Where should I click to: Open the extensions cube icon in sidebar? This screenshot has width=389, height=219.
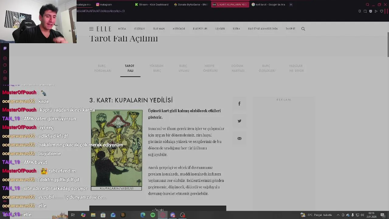pos(5,72)
